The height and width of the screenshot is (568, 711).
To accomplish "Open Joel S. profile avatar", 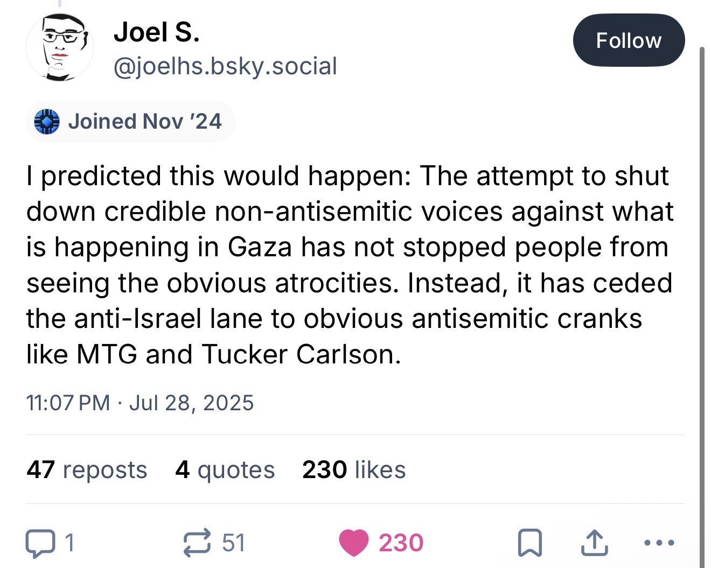I will [60, 47].
